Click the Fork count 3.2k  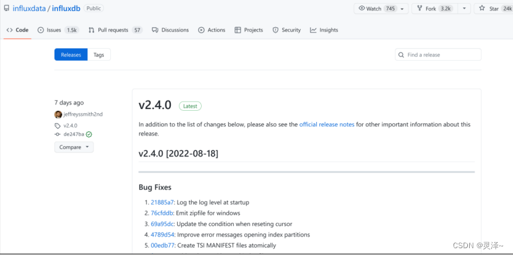[446, 9]
